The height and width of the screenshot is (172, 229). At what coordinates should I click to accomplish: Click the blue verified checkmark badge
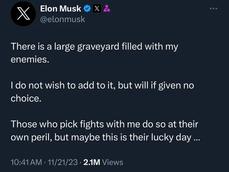click(87, 9)
